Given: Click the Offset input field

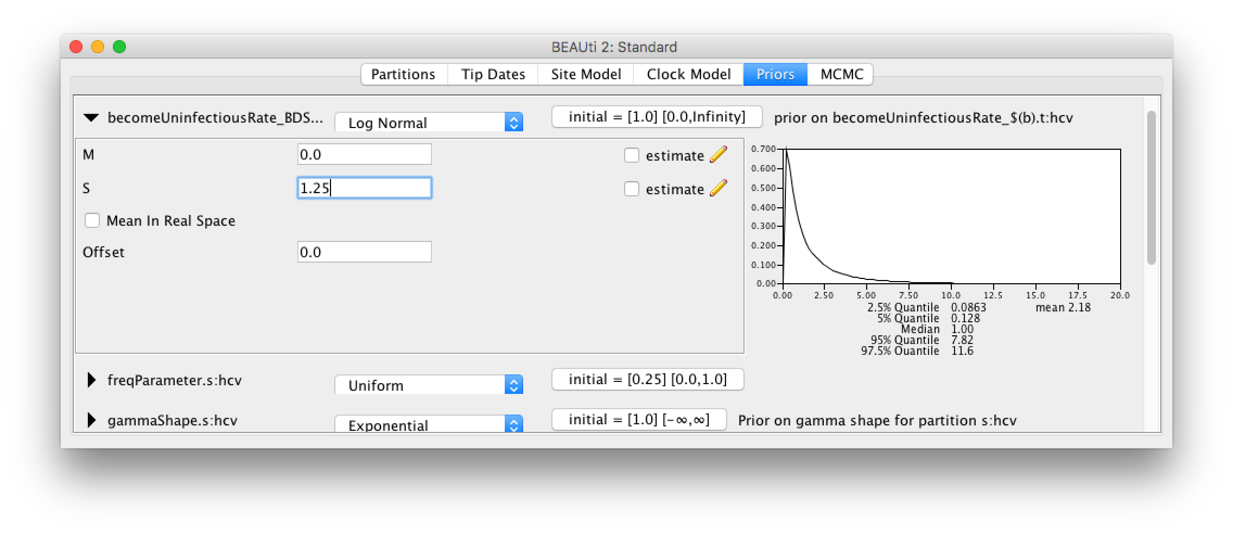Looking at the screenshot, I should tap(364, 252).
